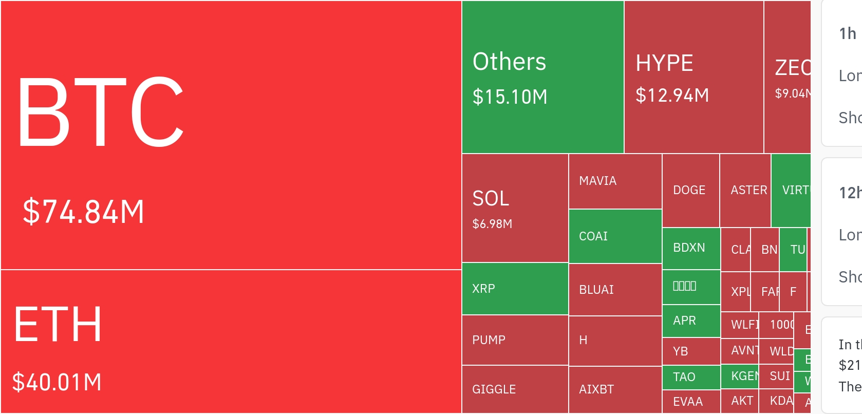The width and height of the screenshot is (862, 414).
Task: Select the ASTER tile
Action: tap(745, 191)
